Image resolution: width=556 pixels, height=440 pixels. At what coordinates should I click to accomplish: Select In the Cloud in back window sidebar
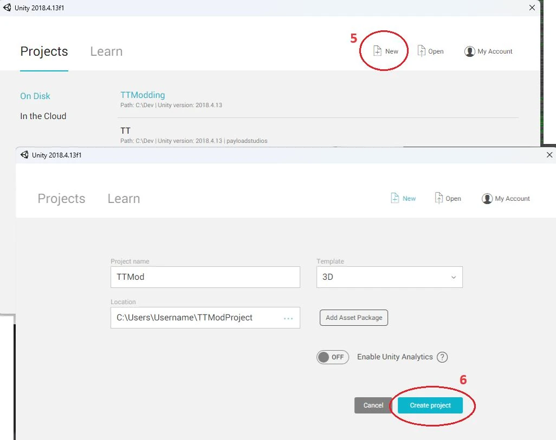(43, 116)
